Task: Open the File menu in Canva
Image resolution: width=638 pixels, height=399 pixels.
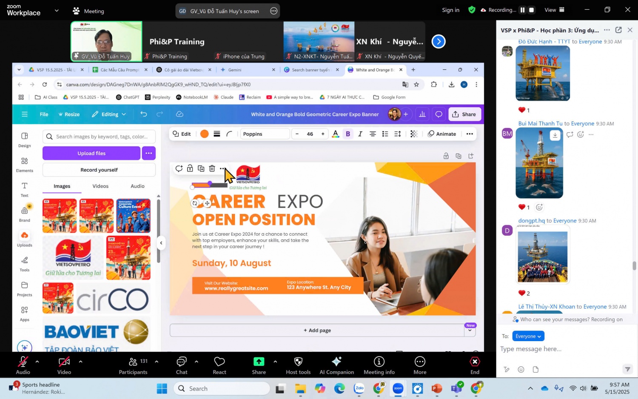Action: point(44,114)
